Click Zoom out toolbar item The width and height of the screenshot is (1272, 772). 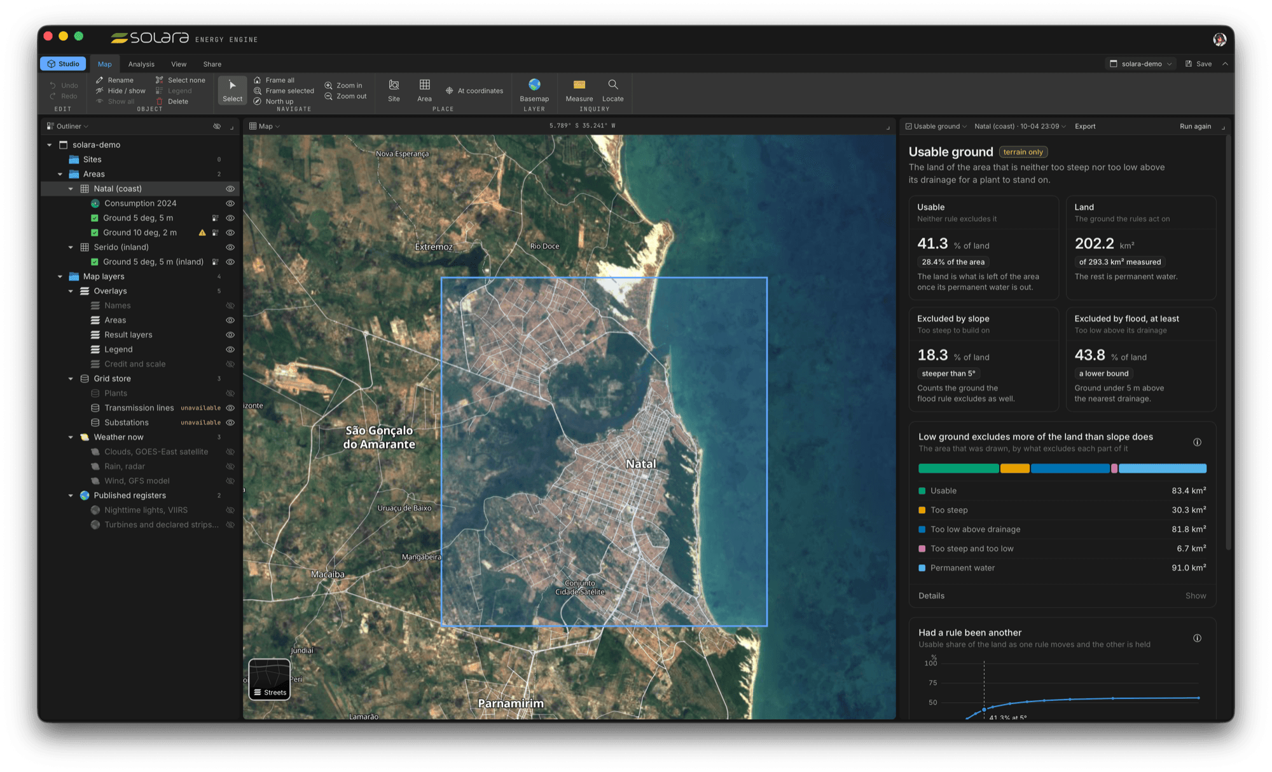345,97
